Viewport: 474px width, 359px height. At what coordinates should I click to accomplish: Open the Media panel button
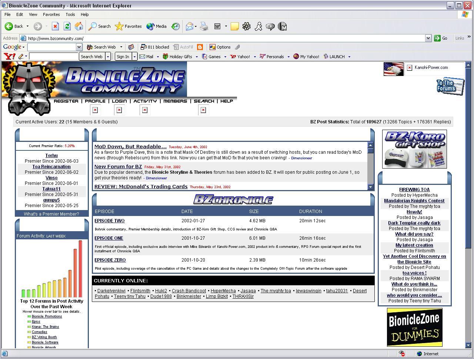pyautogui.click(x=157, y=26)
